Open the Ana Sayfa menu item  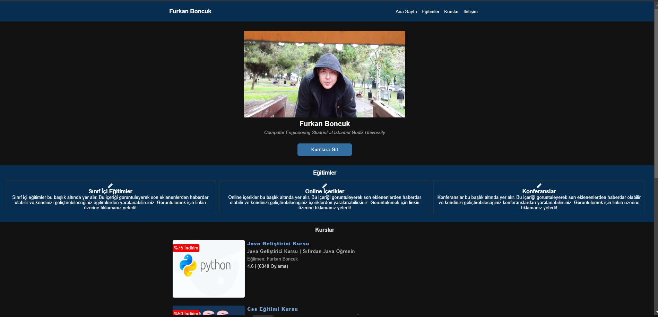click(406, 11)
